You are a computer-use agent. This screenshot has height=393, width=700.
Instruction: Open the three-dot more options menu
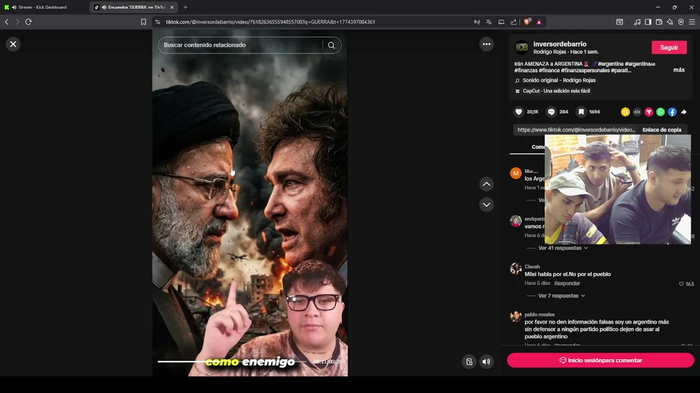tap(486, 44)
